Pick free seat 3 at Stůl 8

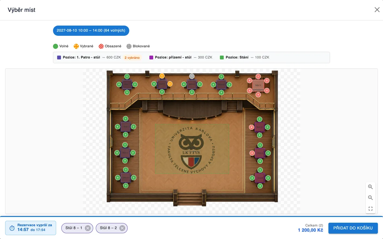coord(162,92)
